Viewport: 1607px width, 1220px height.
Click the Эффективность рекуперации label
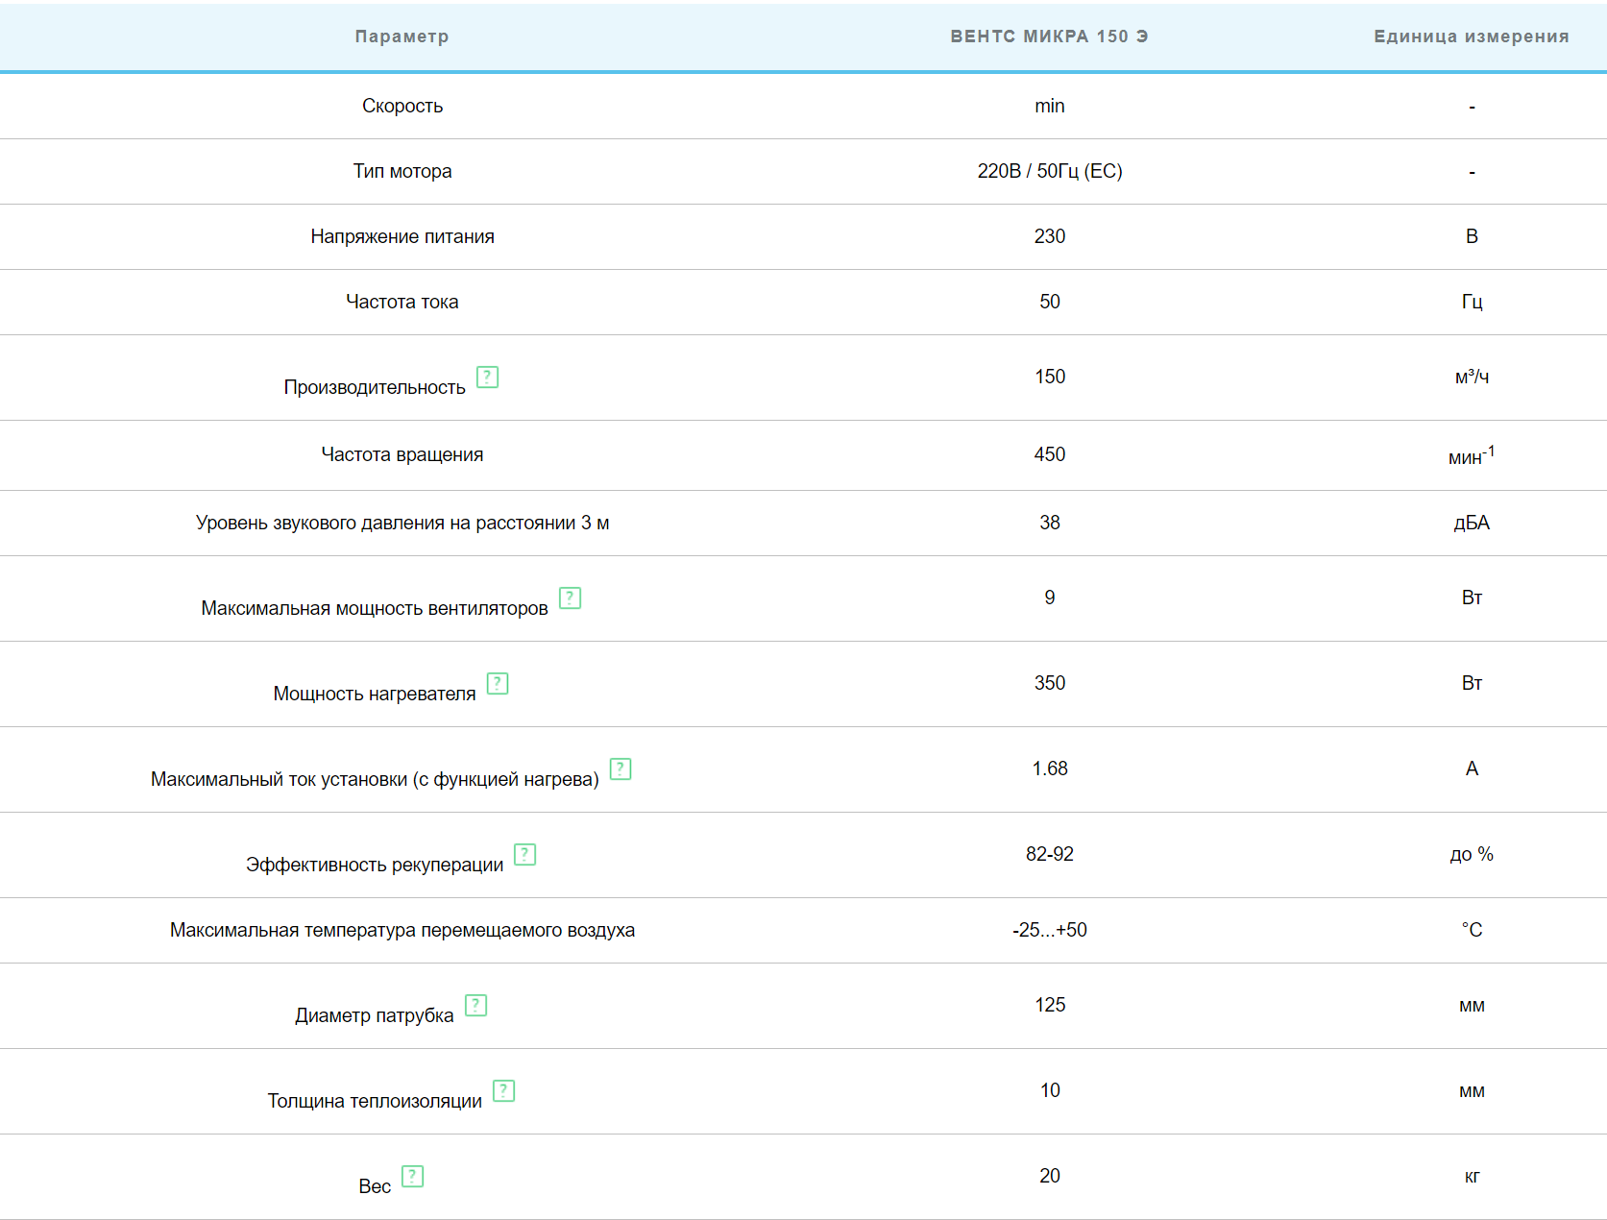(x=375, y=865)
